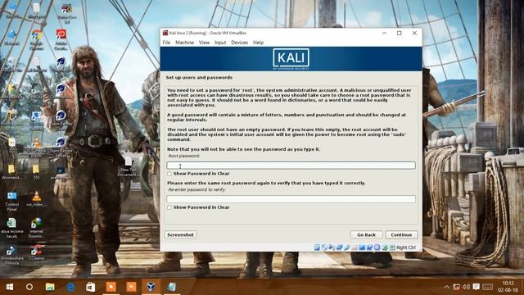Open Cortana search circle in taskbar

pos(29,287)
